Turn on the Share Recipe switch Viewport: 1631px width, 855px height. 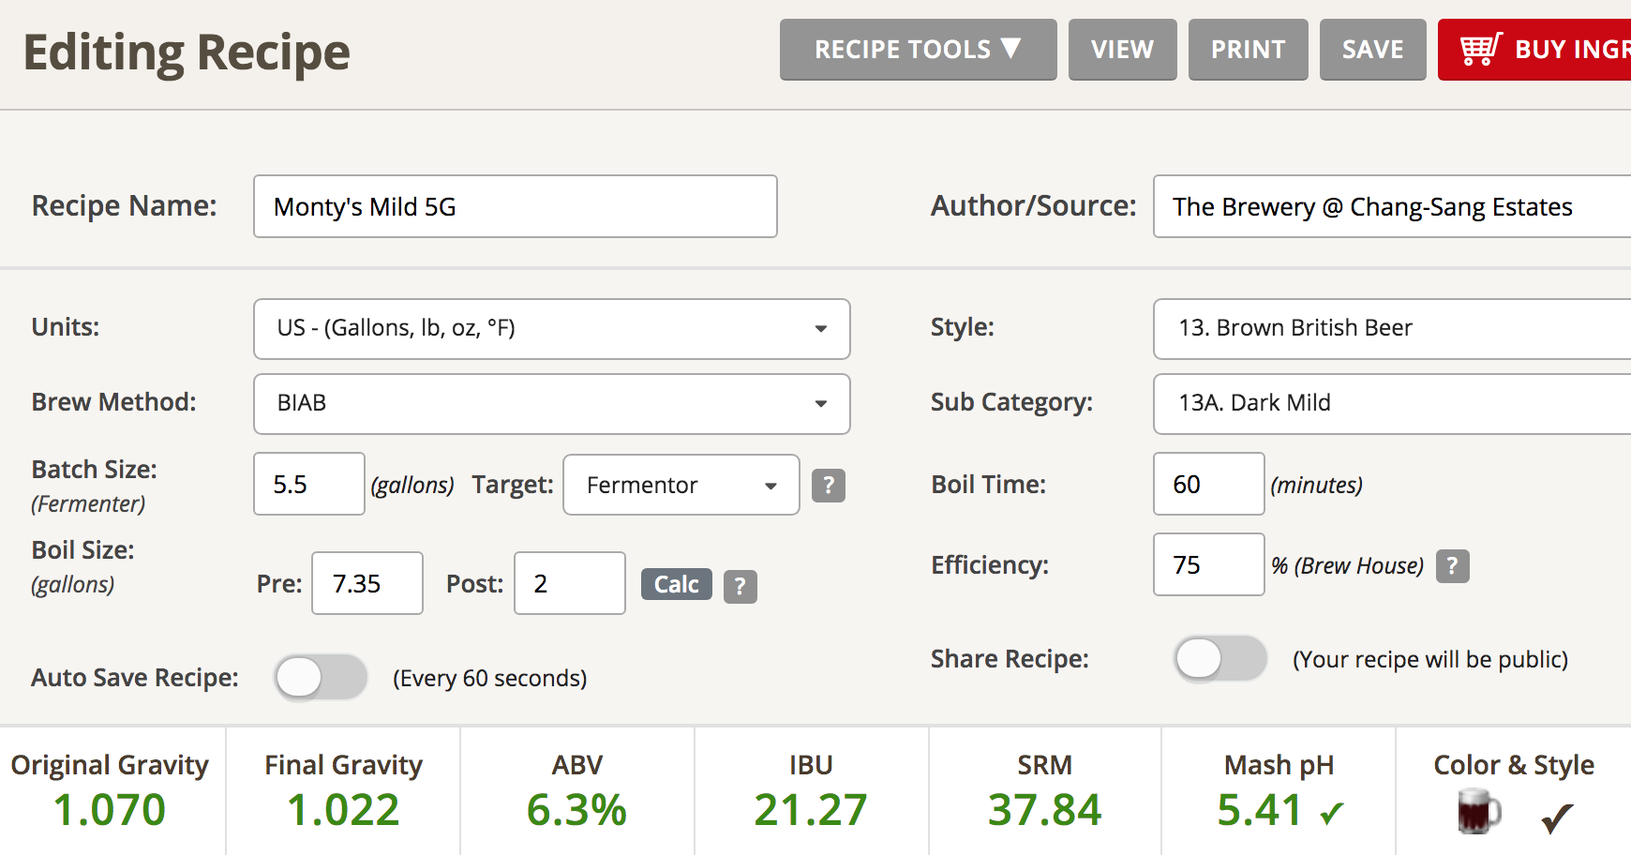tap(1220, 658)
